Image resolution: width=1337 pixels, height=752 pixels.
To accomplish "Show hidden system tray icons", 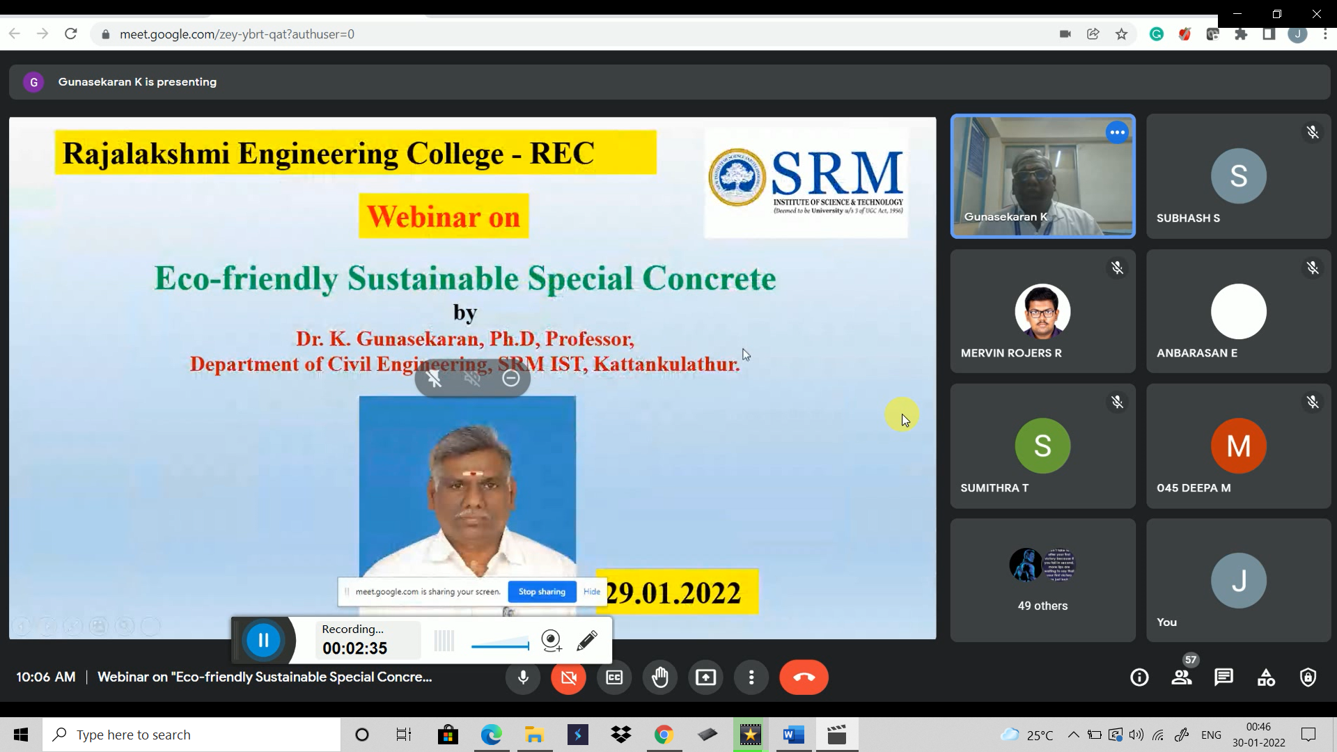I will [x=1073, y=735].
